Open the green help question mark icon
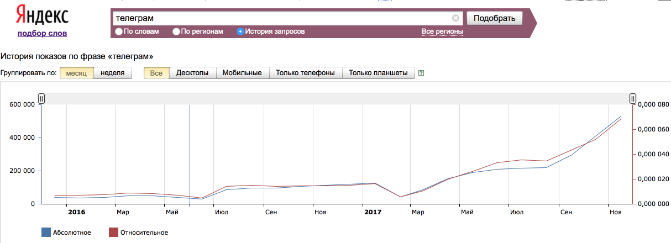The height and width of the screenshot is (243, 671). (421, 73)
